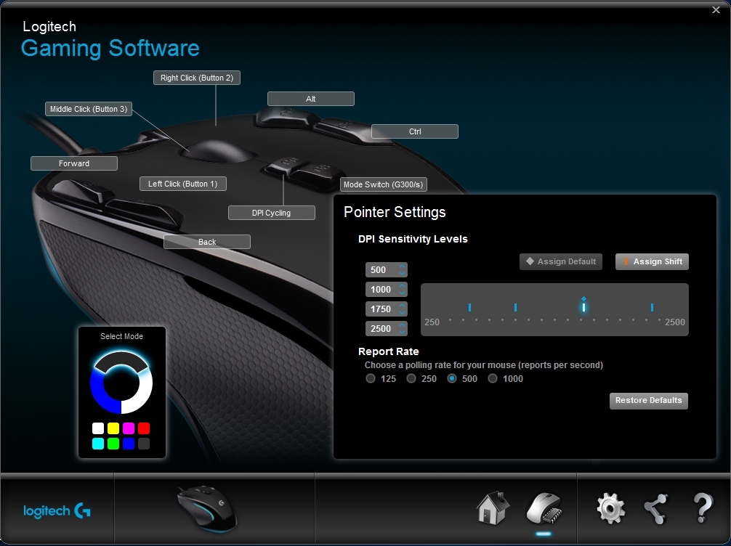Pick the cyan color swatch
Viewport: 731px width, 546px height.
[98, 444]
